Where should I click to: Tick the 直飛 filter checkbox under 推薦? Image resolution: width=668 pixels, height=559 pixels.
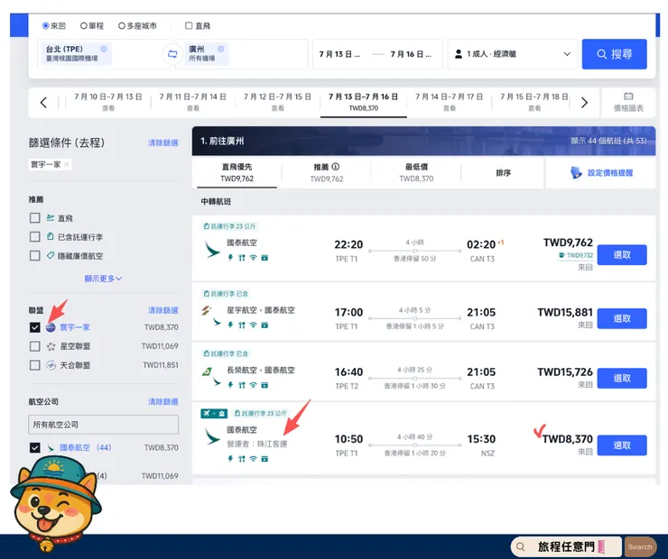point(35,218)
